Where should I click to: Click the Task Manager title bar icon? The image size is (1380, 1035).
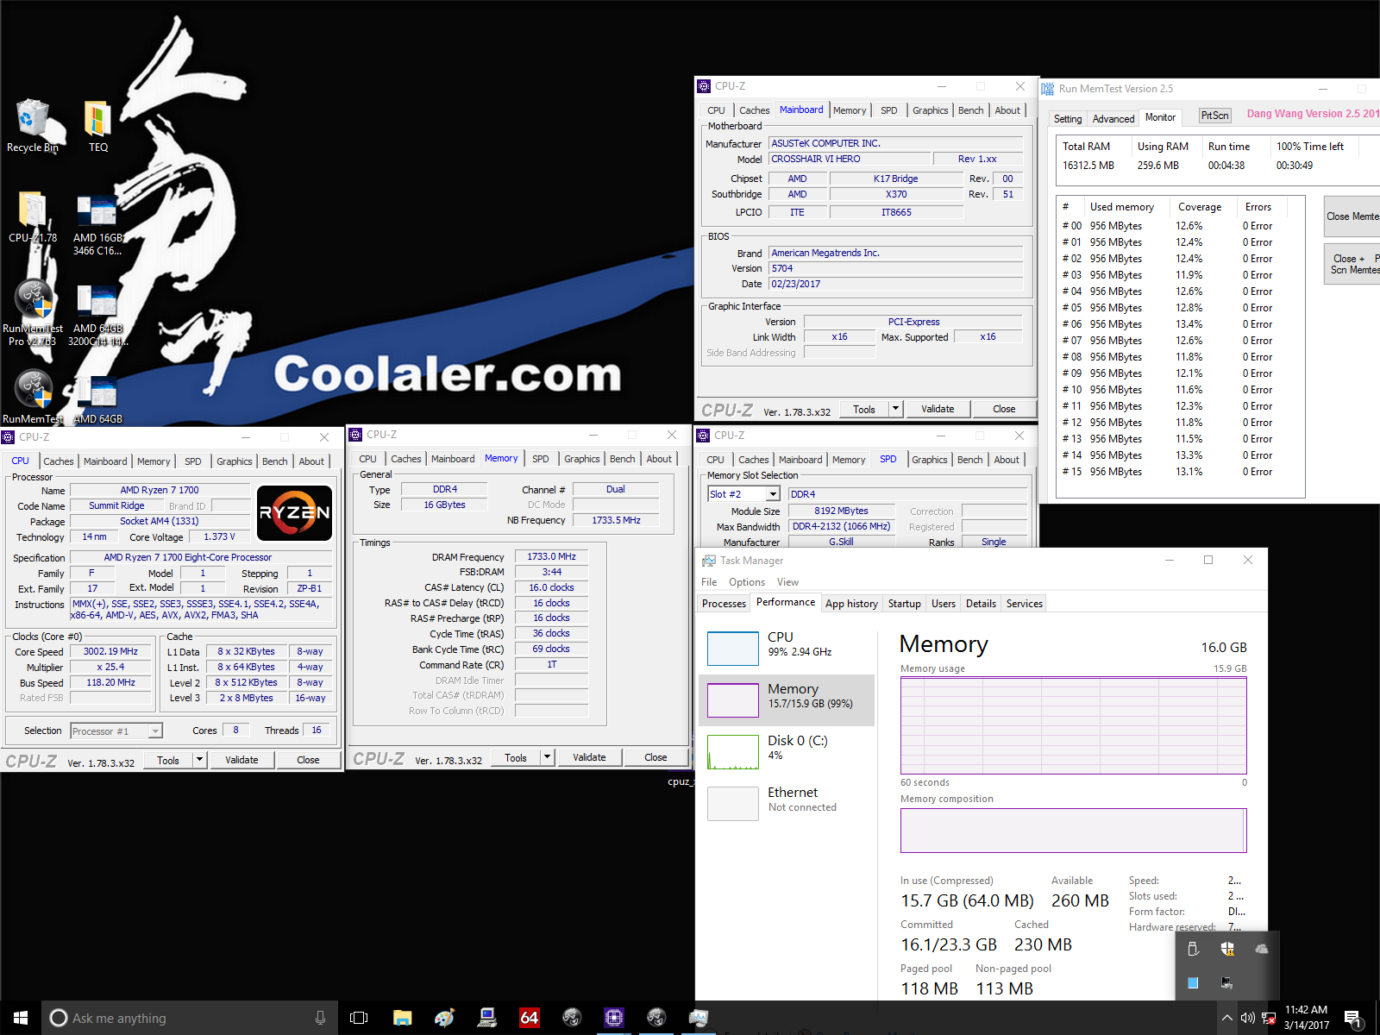[708, 561]
